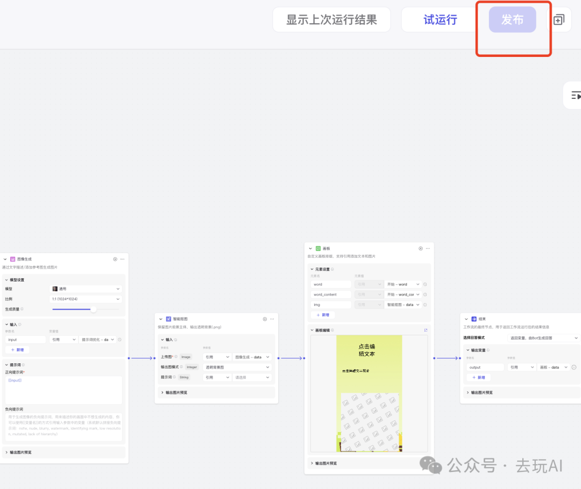Remove the img element row via minus icon
This screenshot has height=489, width=581.
point(425,305)
